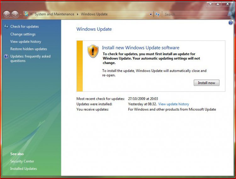Click the Windows Update page title
236x179 pixels.
(x=94, y=29)
